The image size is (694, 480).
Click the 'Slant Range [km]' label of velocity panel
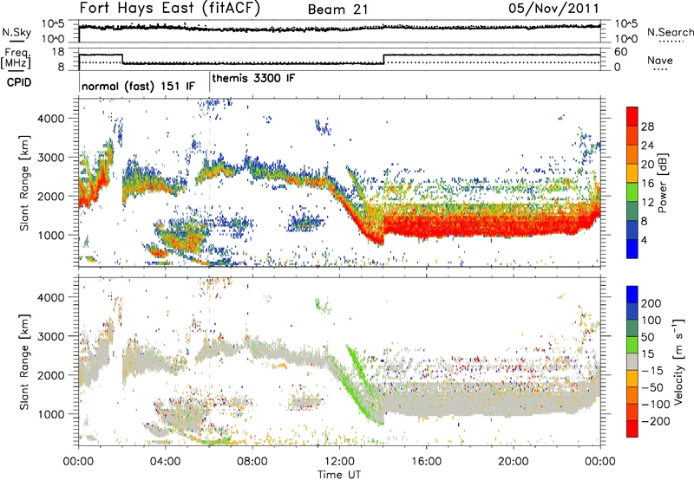[24, 362]
